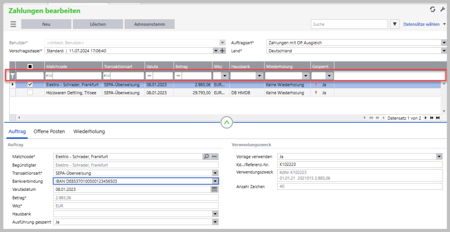Screen dimensions: 450x232
Task: Click the Neu button
Action: [x=46, y=24]
